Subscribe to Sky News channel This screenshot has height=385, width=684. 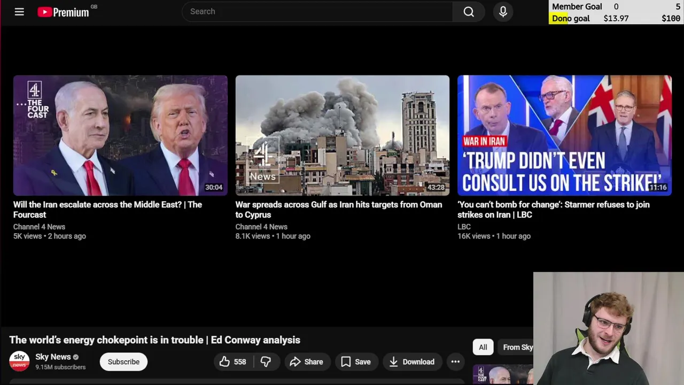click(123, 362)
